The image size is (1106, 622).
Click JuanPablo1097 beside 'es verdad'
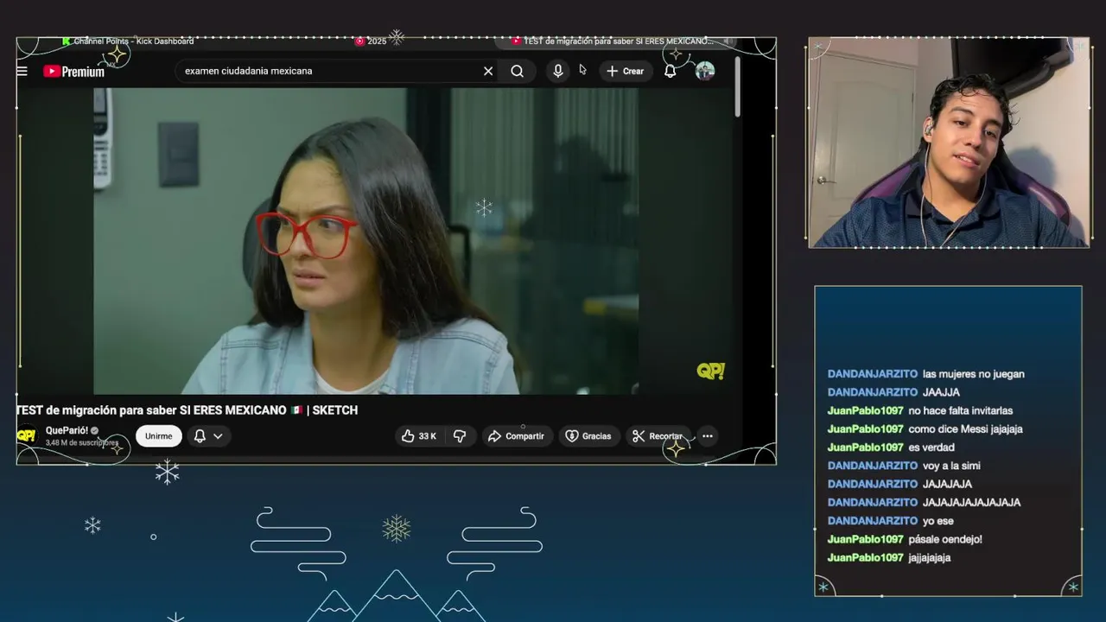click(865, 447)
